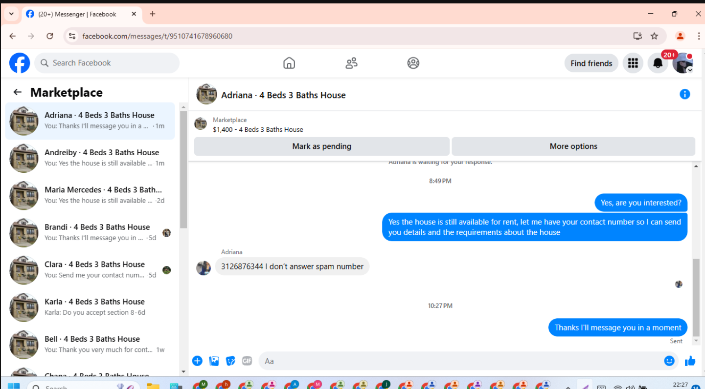This screenshot has width=705, height=389.
Task: Open the Groups icon in top navigation
Action: click(413, 63)
